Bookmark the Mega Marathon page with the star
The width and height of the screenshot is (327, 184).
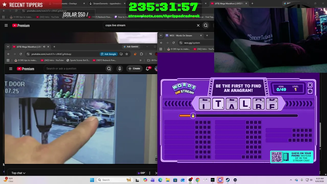click(x=127, y=54)
